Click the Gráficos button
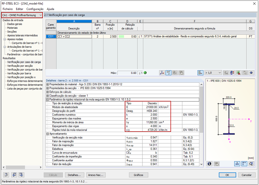 (x=138, y=175)
